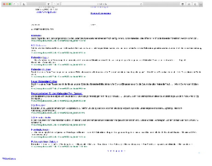Viewport: 212px width, 166px height.
Task: Click the last of three icons at toolbar right
Action: pyautogui.click(x=195, y=4)
